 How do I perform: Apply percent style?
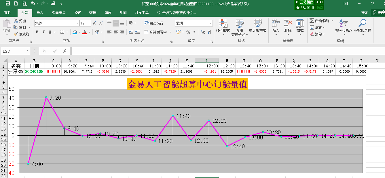[x=188, y=32]
